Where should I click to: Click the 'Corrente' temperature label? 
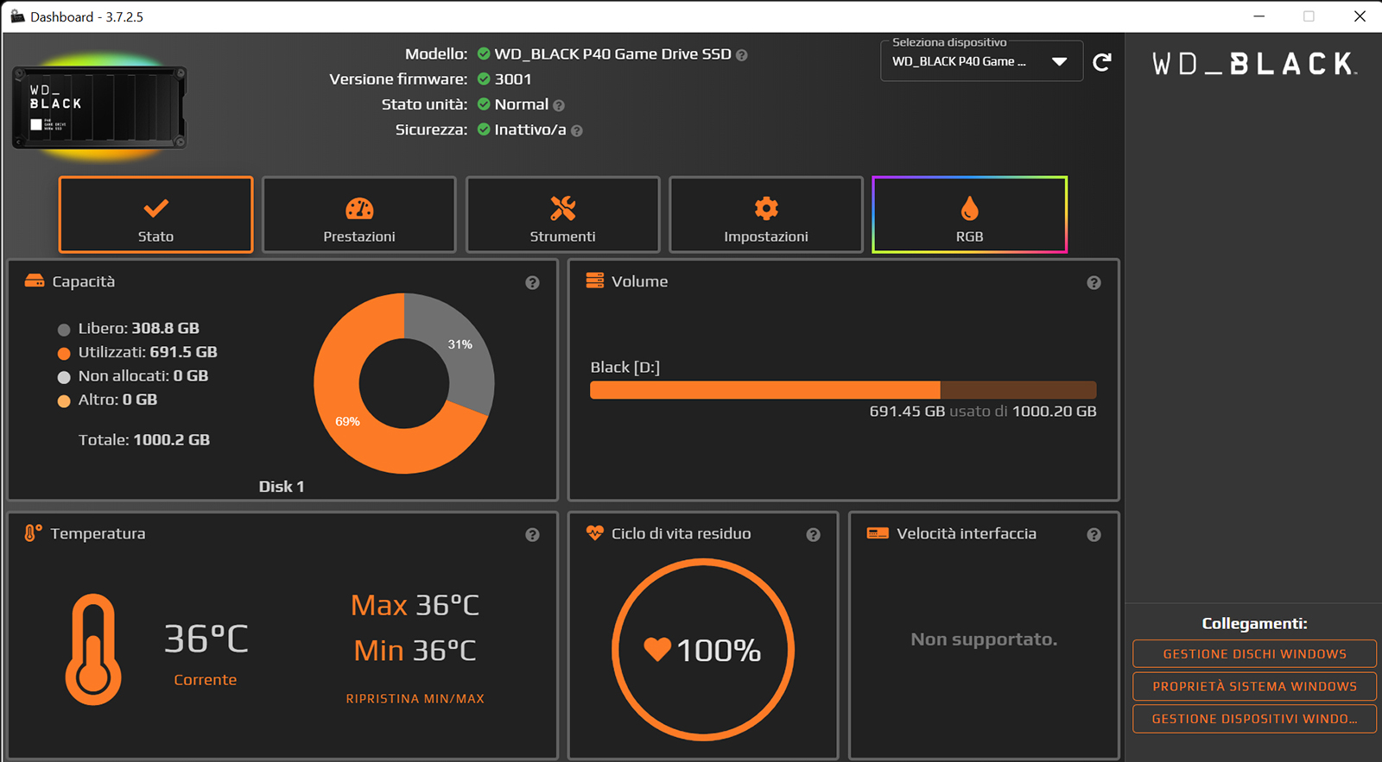pos(206,680)
